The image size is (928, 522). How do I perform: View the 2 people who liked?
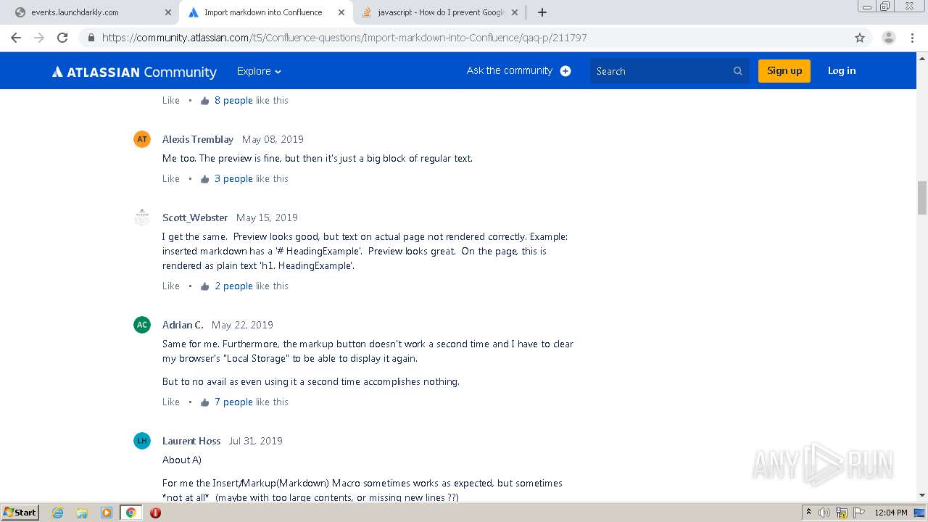(x=233, y=286)
